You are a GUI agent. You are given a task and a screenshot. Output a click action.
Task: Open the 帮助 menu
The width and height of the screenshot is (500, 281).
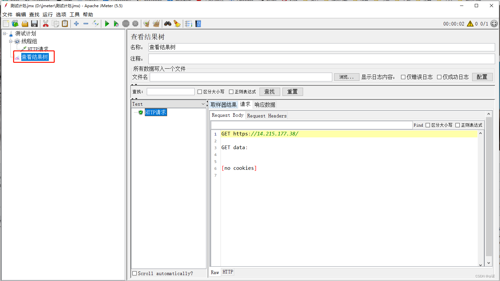point(88,14)
